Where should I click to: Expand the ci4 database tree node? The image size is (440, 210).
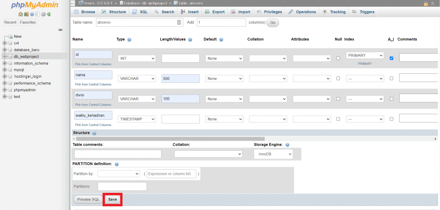5,43
